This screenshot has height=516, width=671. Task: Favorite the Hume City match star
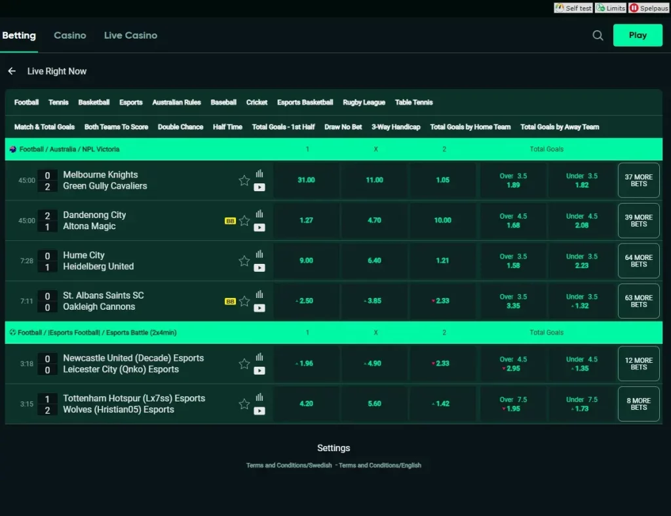click(244, 261)
